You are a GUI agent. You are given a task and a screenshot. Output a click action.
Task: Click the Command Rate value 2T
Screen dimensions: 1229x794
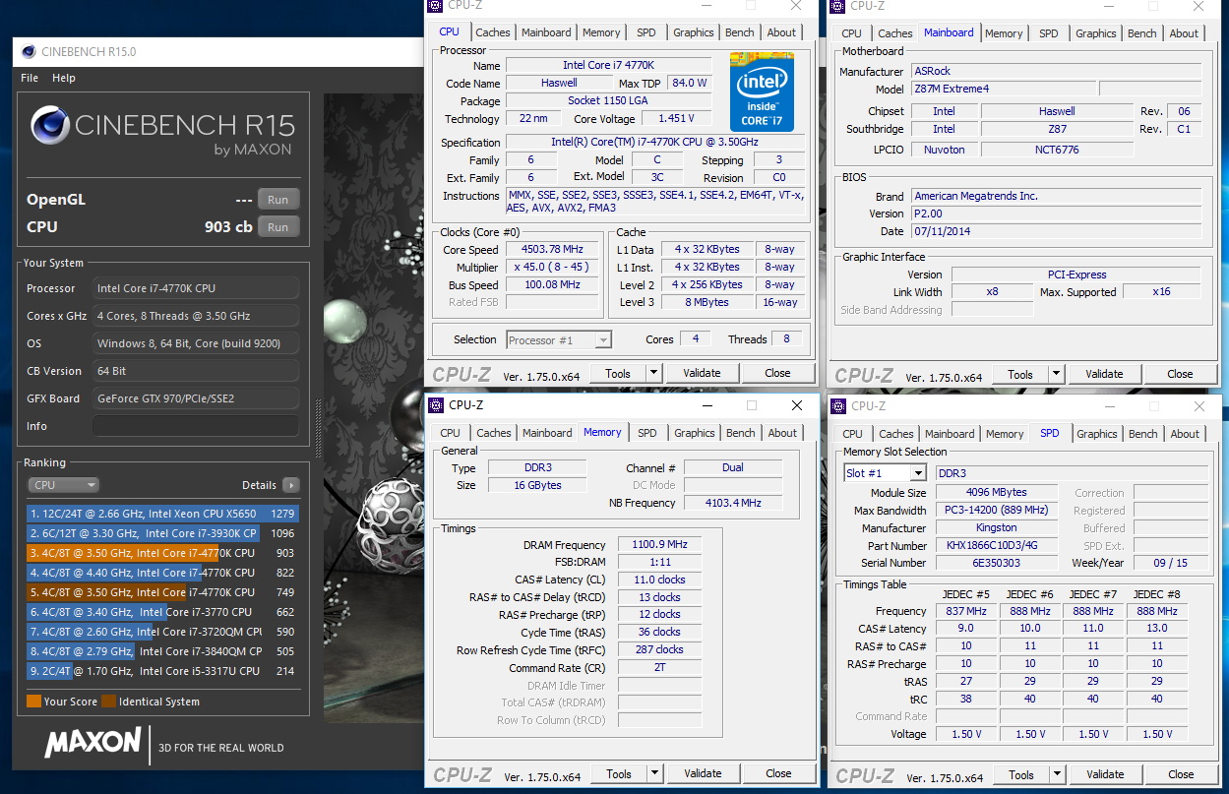(x=659, y=668)
